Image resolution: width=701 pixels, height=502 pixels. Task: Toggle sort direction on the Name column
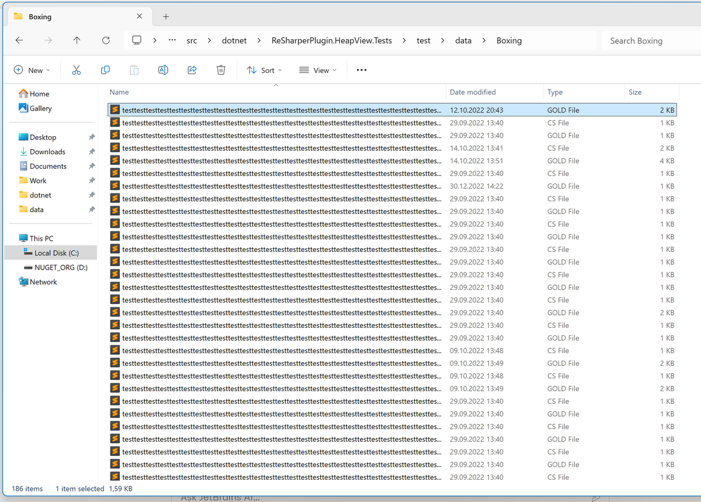click(x=119, y=92)
